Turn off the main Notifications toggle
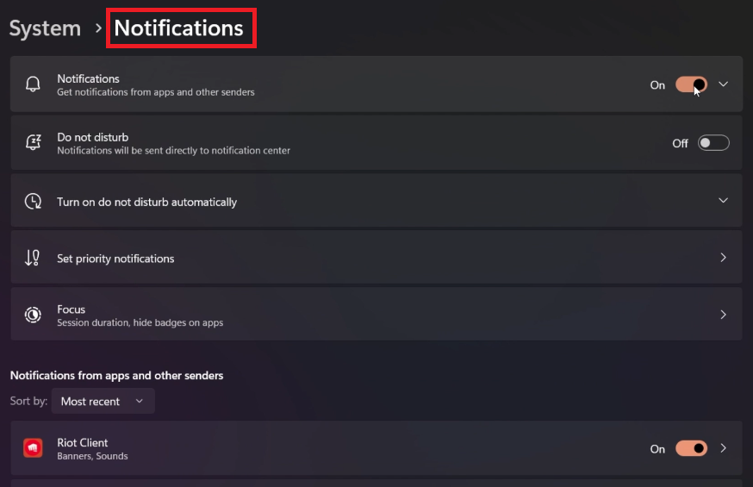This screenshot has width=753, height=487. click(691, 84)
